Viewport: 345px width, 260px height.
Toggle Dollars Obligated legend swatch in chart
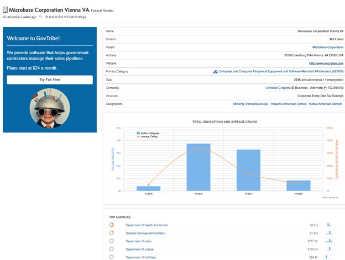click(138, 133)
